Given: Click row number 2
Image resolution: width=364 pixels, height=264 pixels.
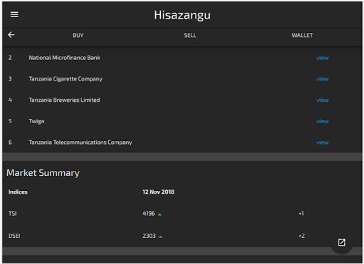Looking at the screenshot, I should point(10,58).
